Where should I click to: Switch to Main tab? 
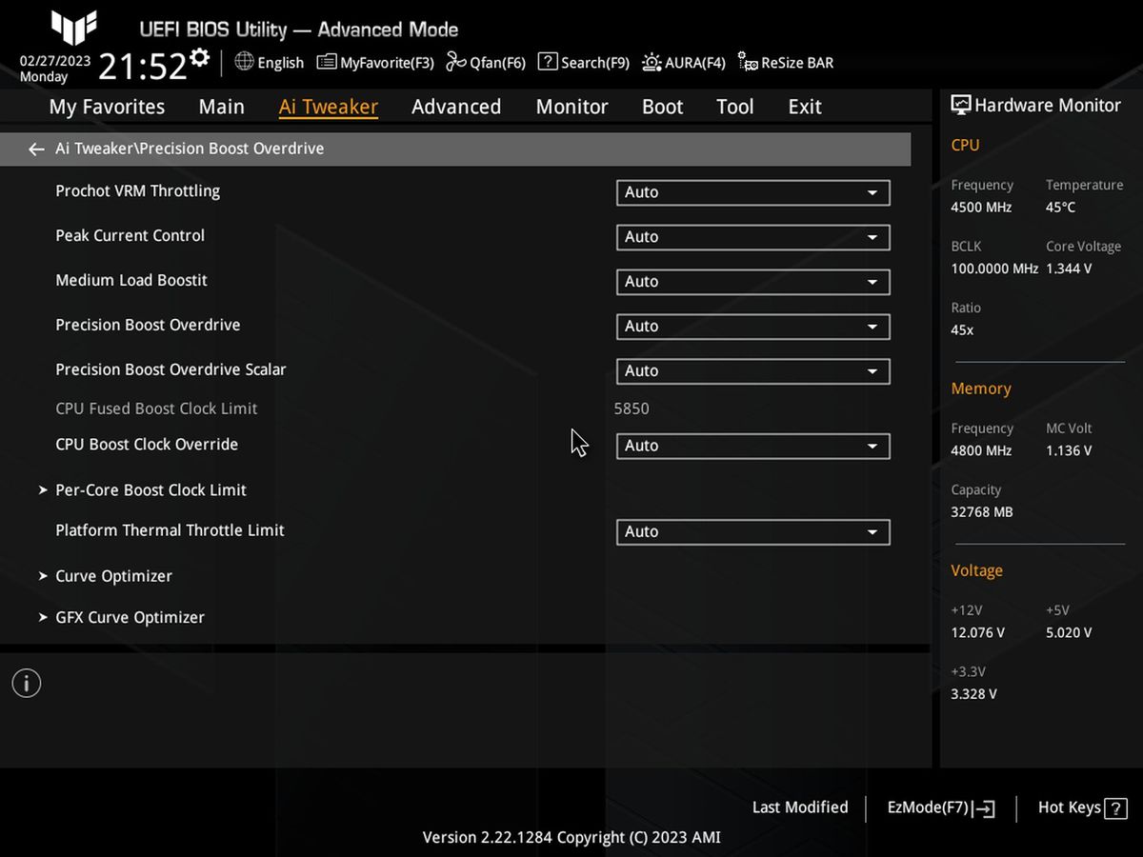[x=221, y=107]
